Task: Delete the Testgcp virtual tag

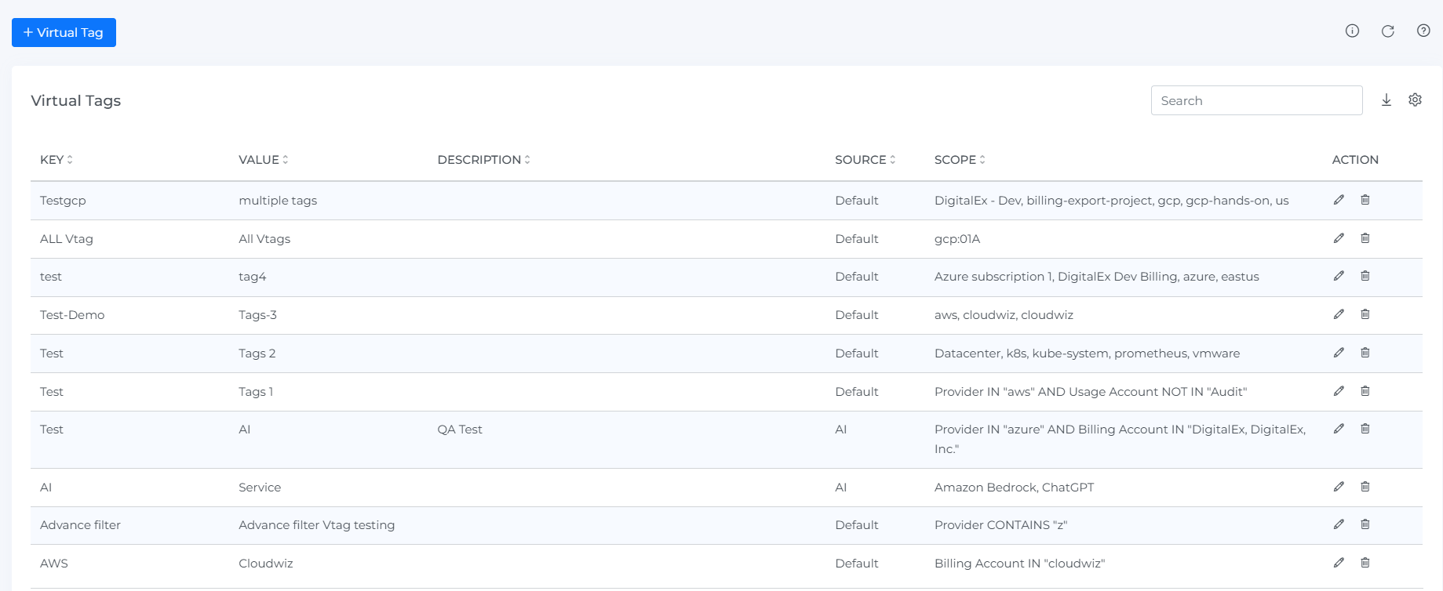Action: (1365, 200)
